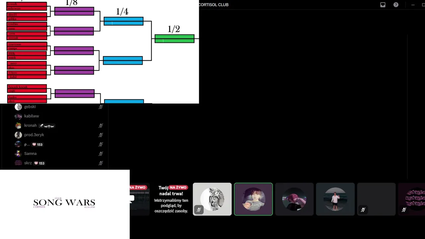Click Samna's avatar in voice list

pyautogui.click(x=18, y=154)
